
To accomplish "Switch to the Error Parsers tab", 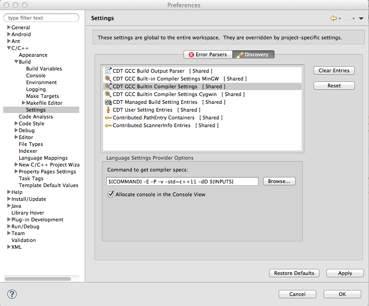I will [x=208, y=54].
